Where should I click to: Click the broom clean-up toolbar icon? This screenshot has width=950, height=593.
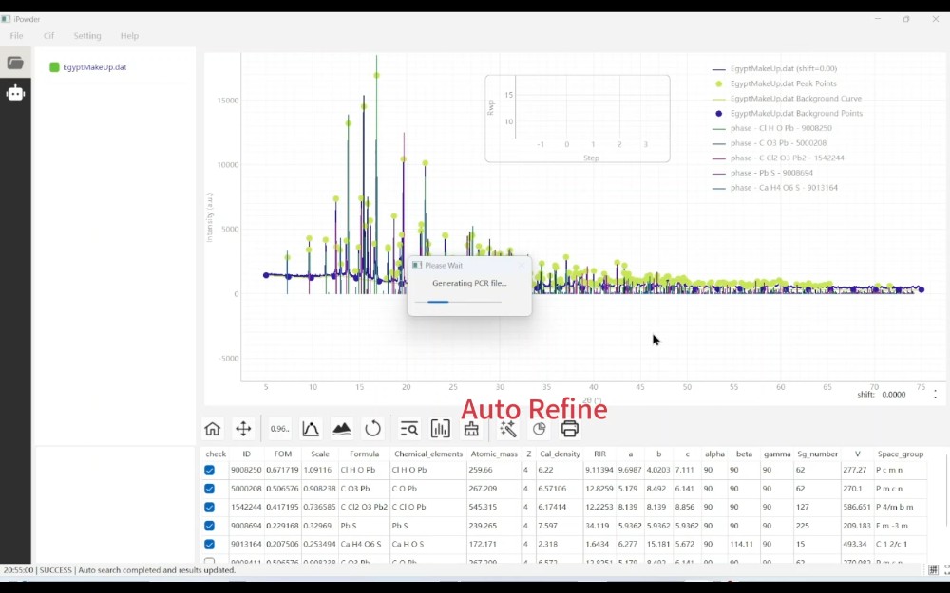pyautogui.click(x=471, y=429)
